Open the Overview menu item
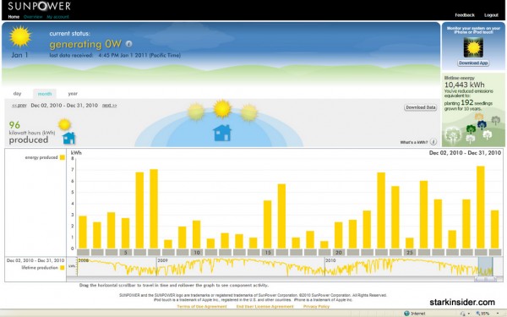Image resolution: width=507 pixels, height=317 pixels. click(x=33, y=17)
